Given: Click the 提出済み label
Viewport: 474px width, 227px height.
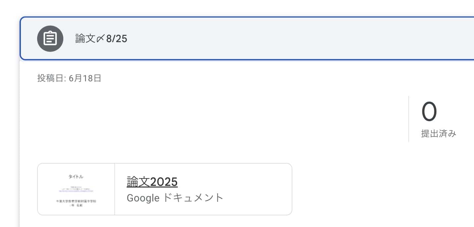Looking at the screenshot, I should pyautogui.click(x=439, y=134).
